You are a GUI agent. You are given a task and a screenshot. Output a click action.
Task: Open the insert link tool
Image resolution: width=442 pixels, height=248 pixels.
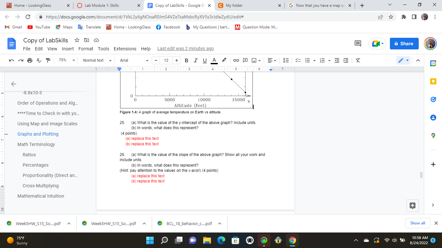tap(236, 60)
